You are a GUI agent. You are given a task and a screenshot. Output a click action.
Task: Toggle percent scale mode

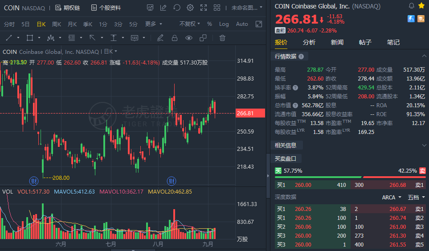[209, 24]
